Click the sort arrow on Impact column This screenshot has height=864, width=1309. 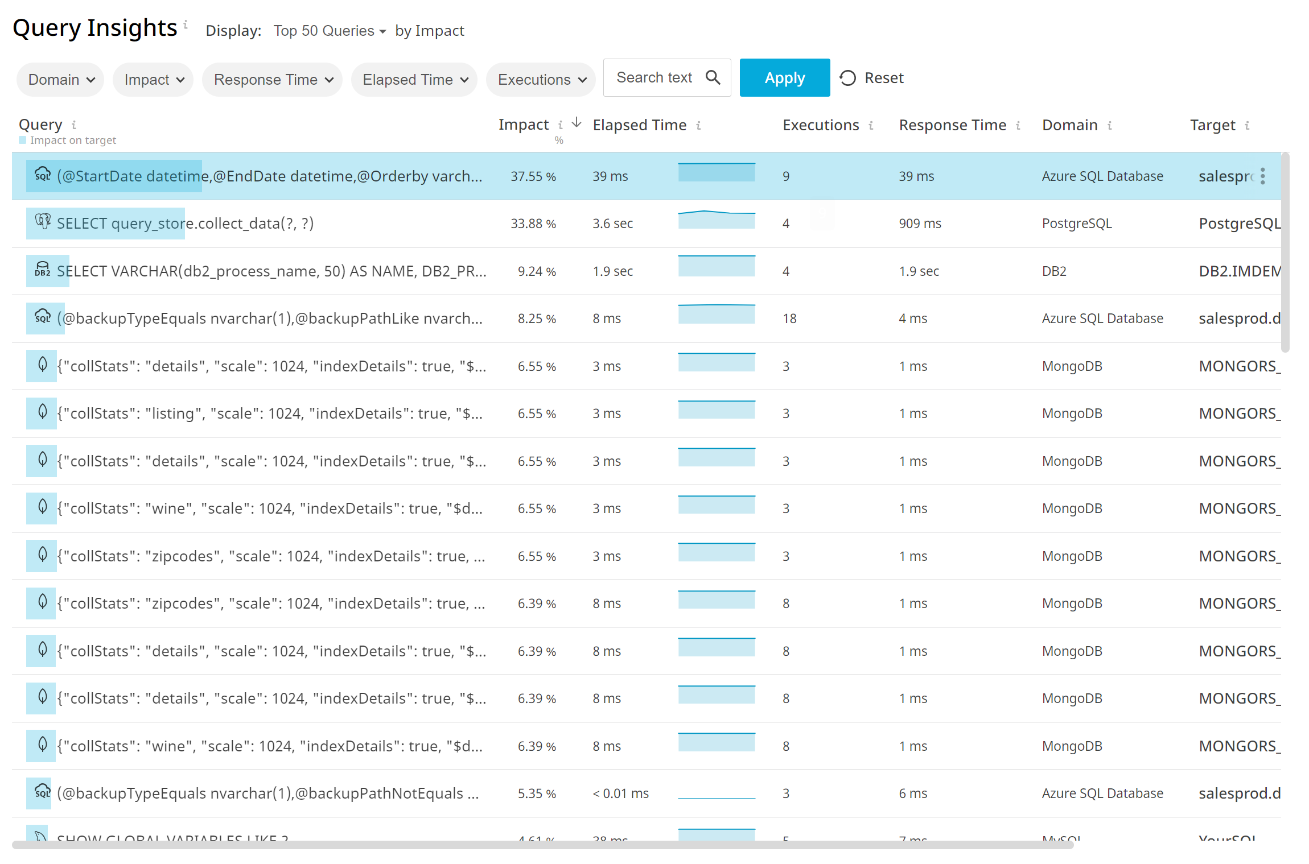coord(577,122)
